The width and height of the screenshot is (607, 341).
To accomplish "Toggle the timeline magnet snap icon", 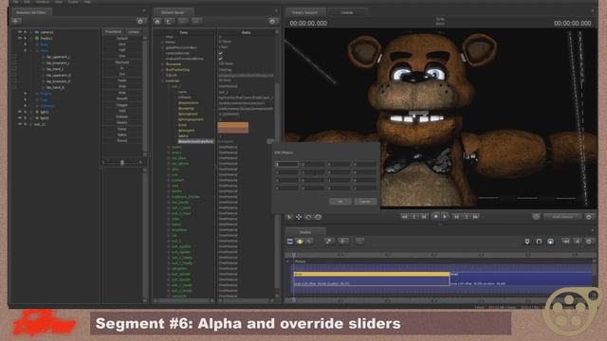I will (539, 242).
